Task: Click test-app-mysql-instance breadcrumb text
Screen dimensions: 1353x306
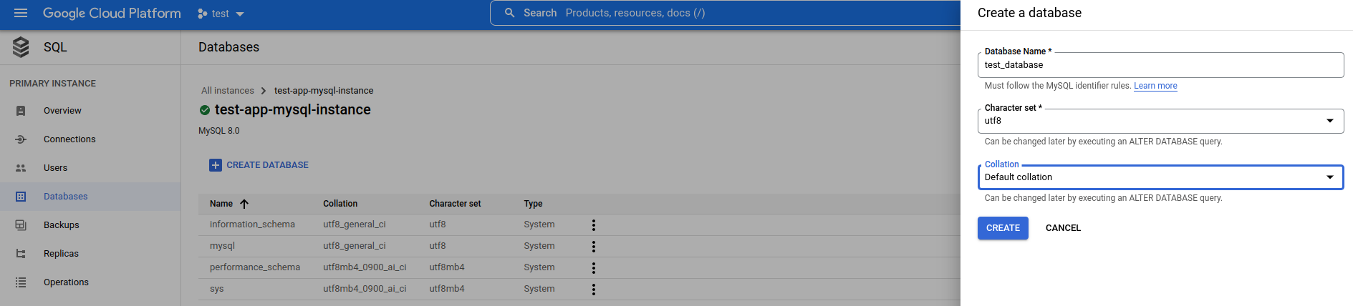Action: 324,91
